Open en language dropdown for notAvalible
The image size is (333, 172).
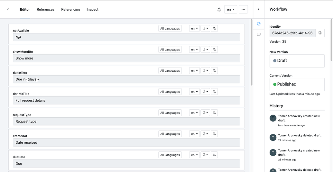click(x=194, y=28)
